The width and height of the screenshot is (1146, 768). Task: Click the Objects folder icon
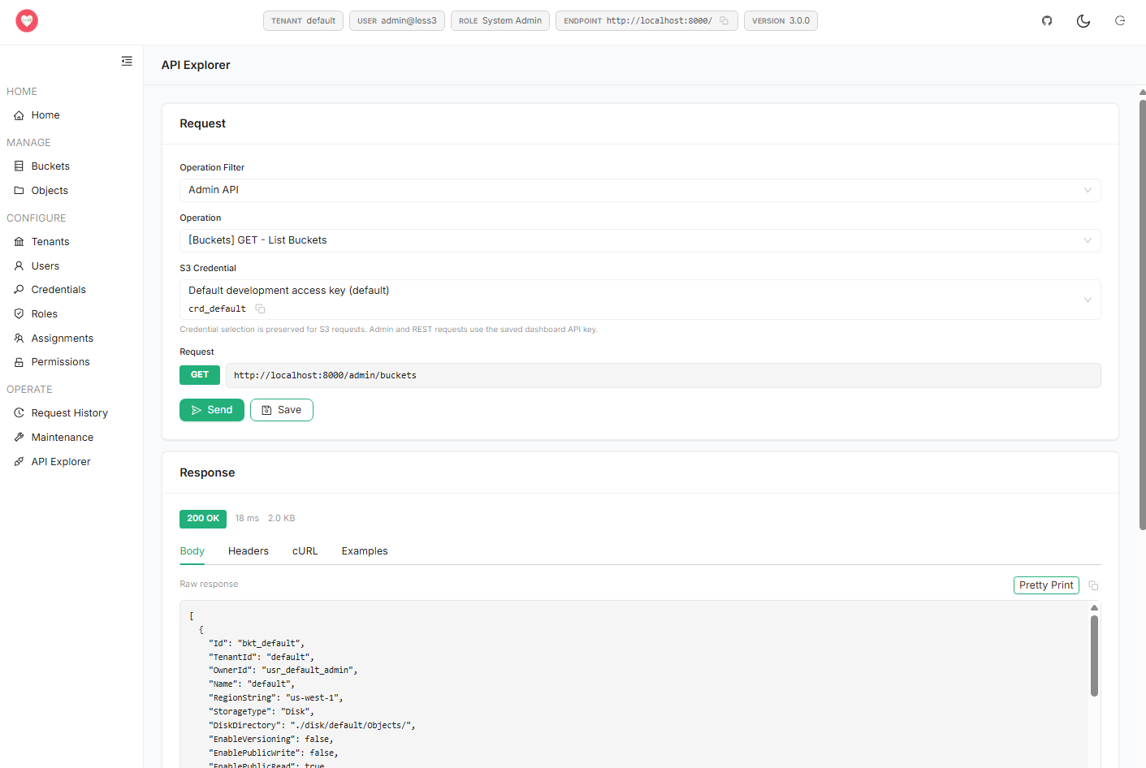coord(19,190)
